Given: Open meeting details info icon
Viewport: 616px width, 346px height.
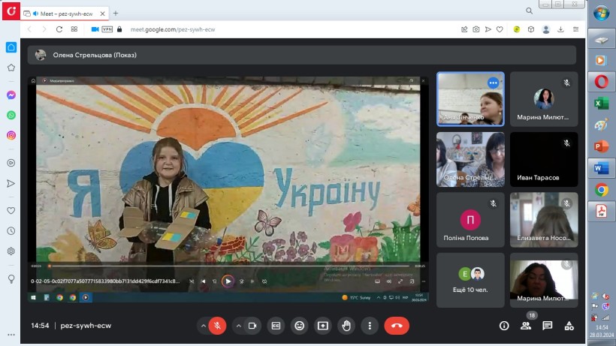Looking at the screenshot, I should tap(504, 326).
